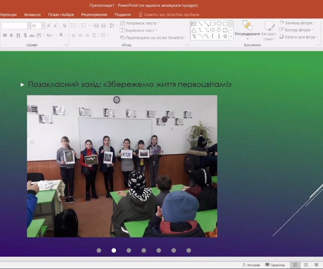Open the font size 48 dropdown
This screenshot has height=269, width=323.
pos(43,26)
